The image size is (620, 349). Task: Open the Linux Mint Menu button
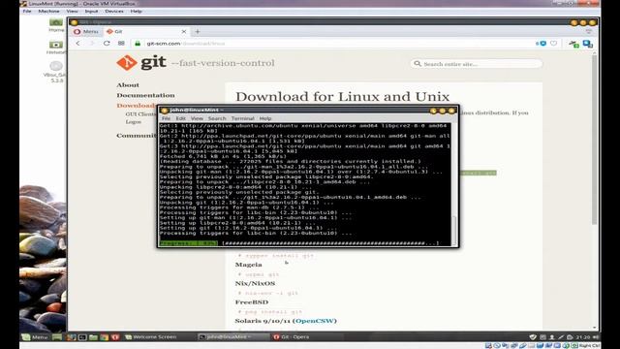pyautogui.click(x=35, y=337)
